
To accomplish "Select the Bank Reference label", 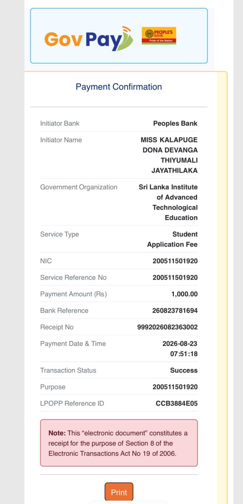I will pos(64,311).
